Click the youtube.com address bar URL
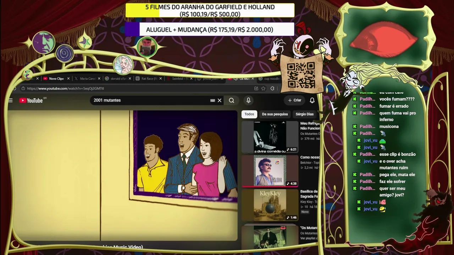The width and height of the screenshot is (454, 255). click(66, 88)
